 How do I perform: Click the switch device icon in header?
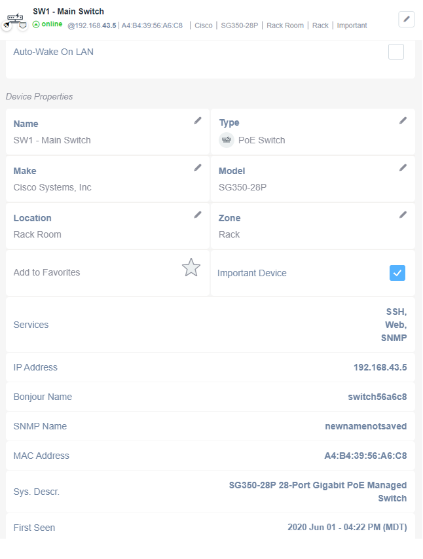point(15,20)
